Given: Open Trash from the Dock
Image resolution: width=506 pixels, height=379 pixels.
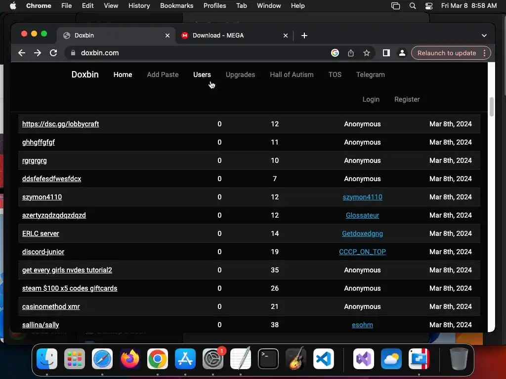Looking at the screenshot, I should click(x=459, y=359).
